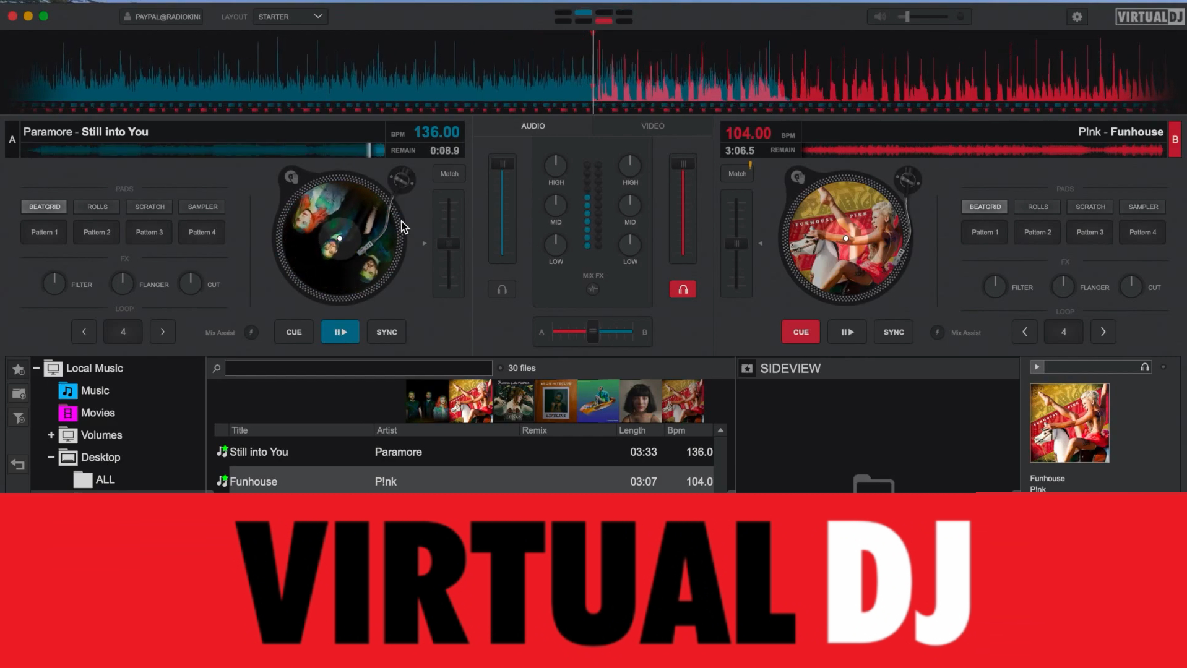Image resolution: width=1187 pixels, height=668 pixels.
Task: Collapse the Desktop tree node
Action: [x=51, y=457]
